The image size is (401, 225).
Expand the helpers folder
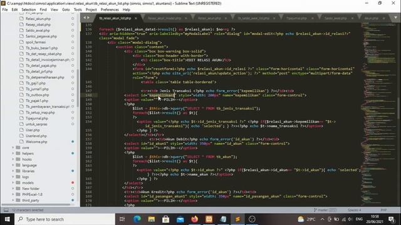(13, 154)
